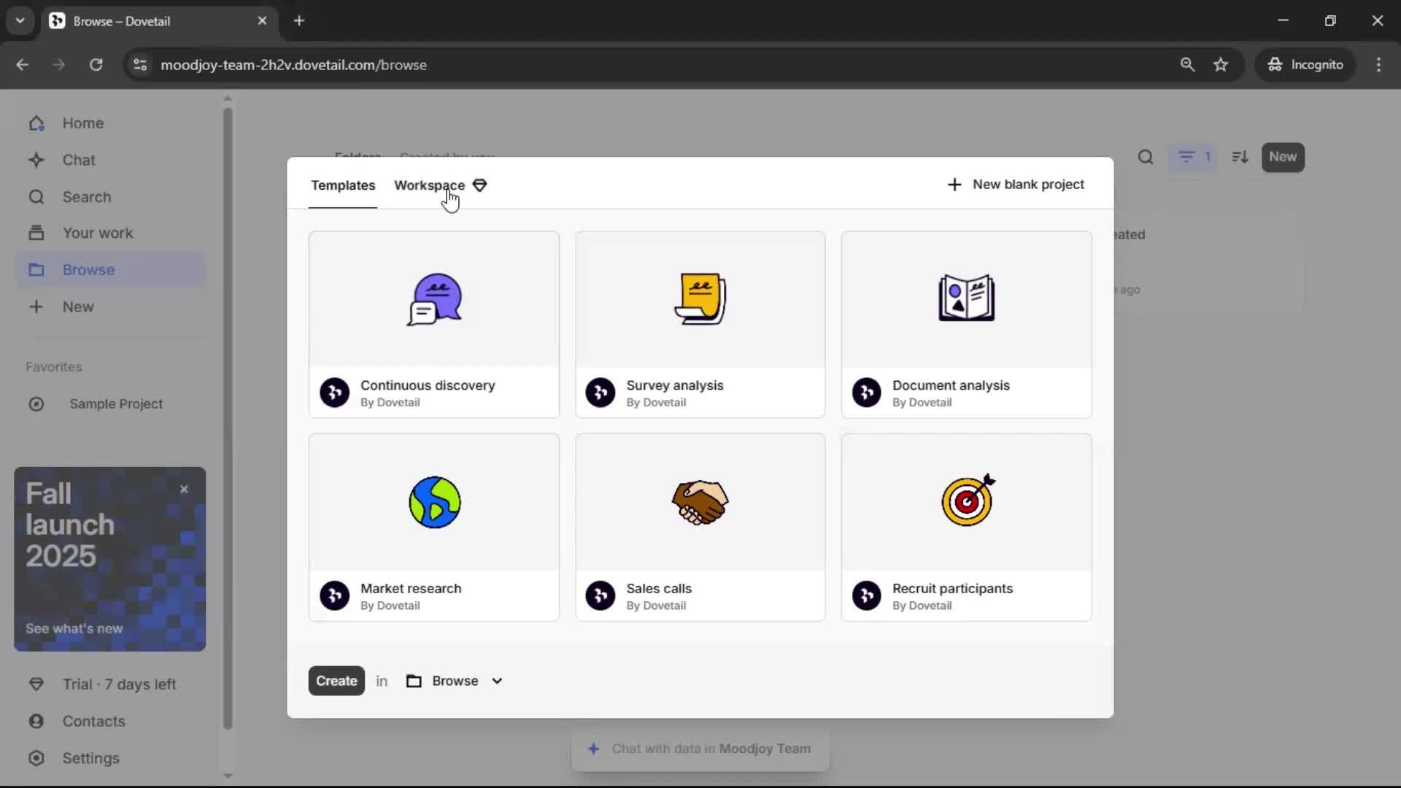Image resolution: width=1401 pixels, height=788 pixels.
Task: Bookmark this page with star icon
Action: point(1221,64)
